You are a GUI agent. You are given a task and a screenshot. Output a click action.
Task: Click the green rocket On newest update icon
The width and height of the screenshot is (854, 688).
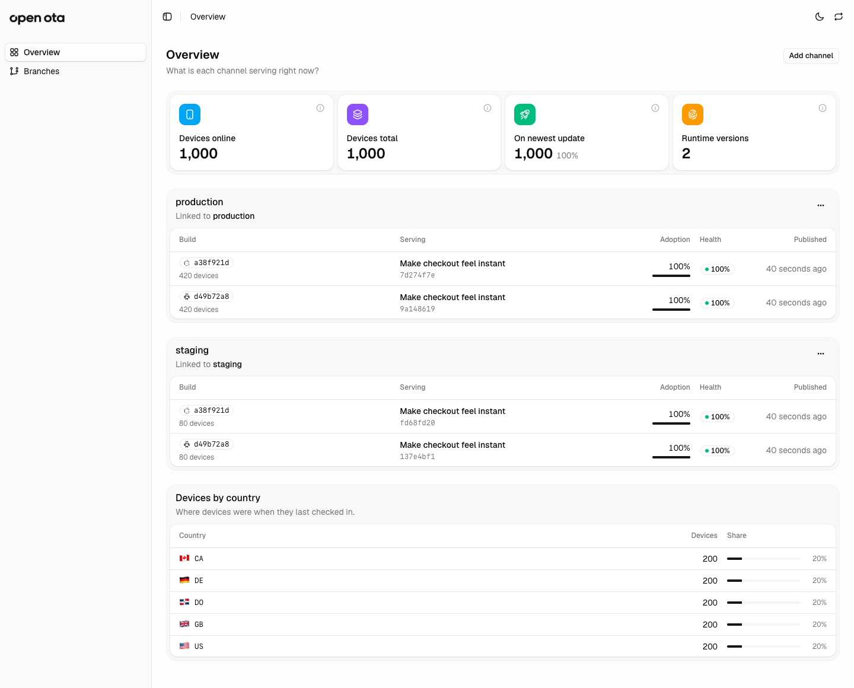pyautogui.click(x=525, y=114)
